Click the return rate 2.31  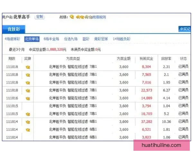click(166, 67)
